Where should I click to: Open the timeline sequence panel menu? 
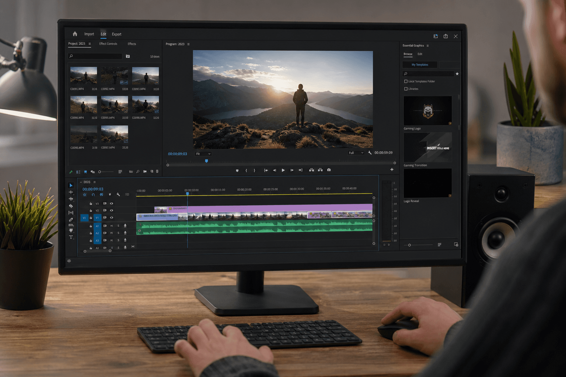[x=95, y=182]
